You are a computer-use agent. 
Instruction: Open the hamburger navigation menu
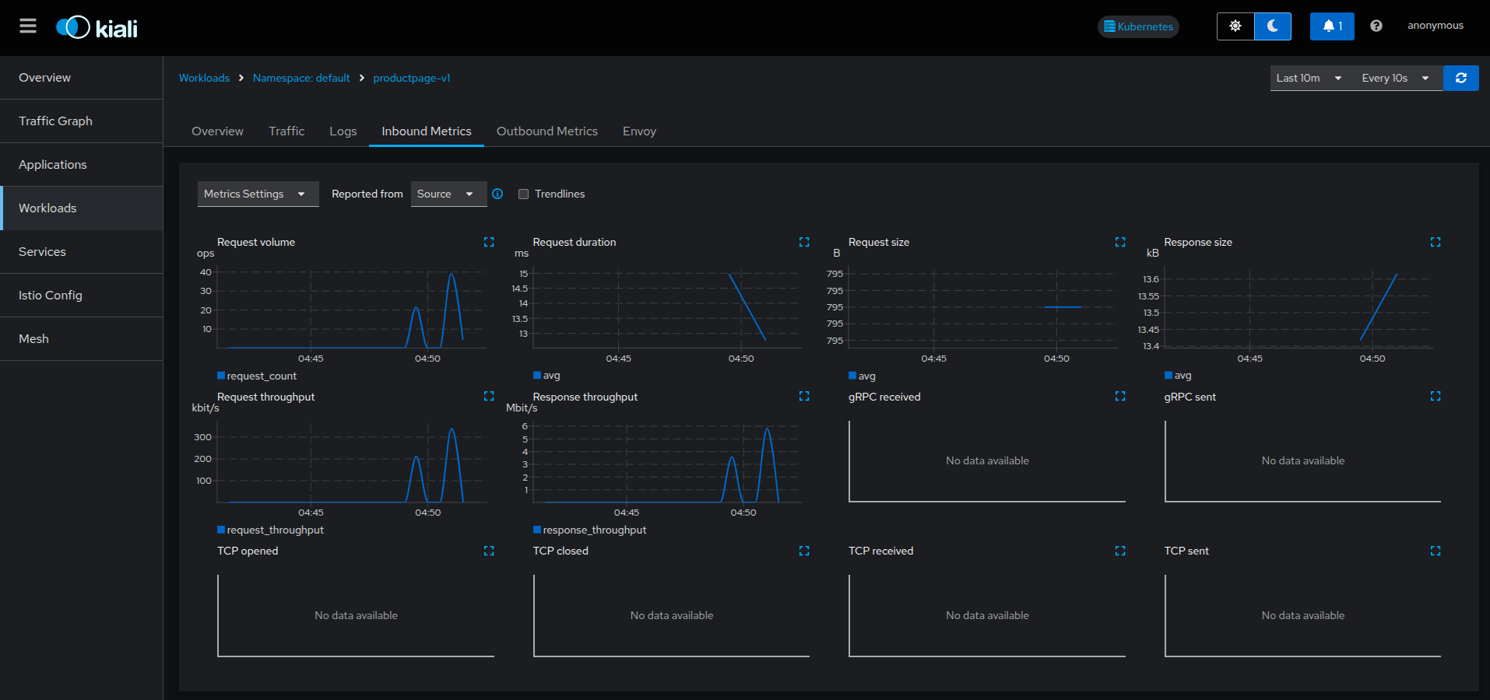[x=28, y=26]
